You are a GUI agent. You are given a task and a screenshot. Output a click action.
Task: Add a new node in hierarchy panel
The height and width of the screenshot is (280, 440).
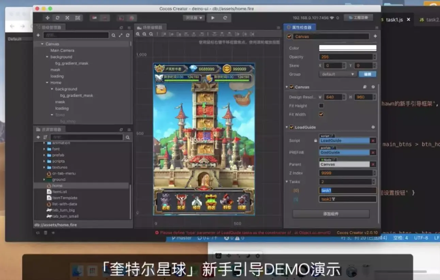[x=38, y=35]
